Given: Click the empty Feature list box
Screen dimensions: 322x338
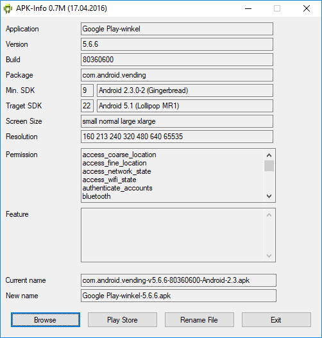Looking at the screenshot, I should click(178, 235).
